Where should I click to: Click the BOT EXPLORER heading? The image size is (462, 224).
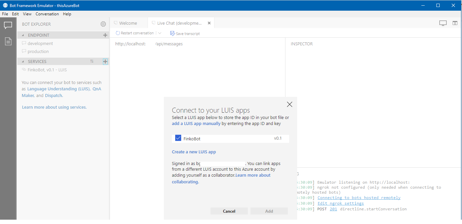(x=36, y=24)
